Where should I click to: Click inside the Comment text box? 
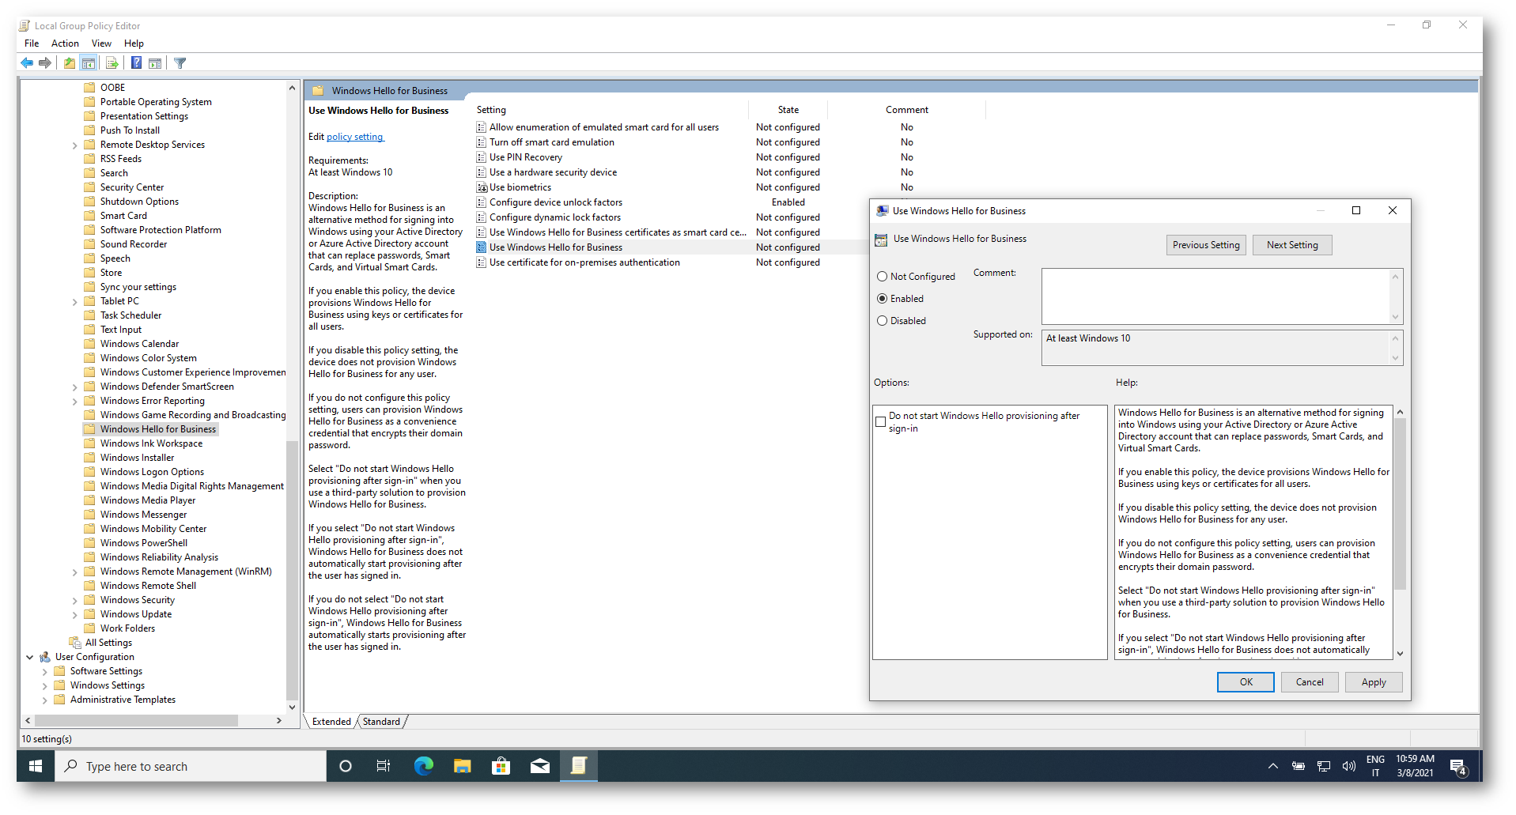pos(1216,296)
